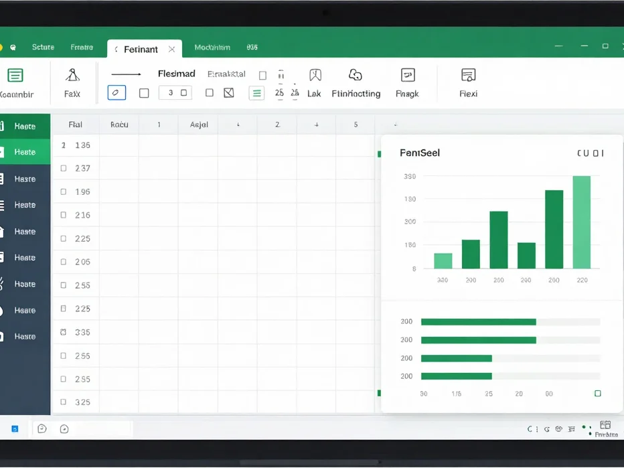Tick the checkbox in row 196
The width and height of the screenshot is (624, 468).
(x=64, y=191)
